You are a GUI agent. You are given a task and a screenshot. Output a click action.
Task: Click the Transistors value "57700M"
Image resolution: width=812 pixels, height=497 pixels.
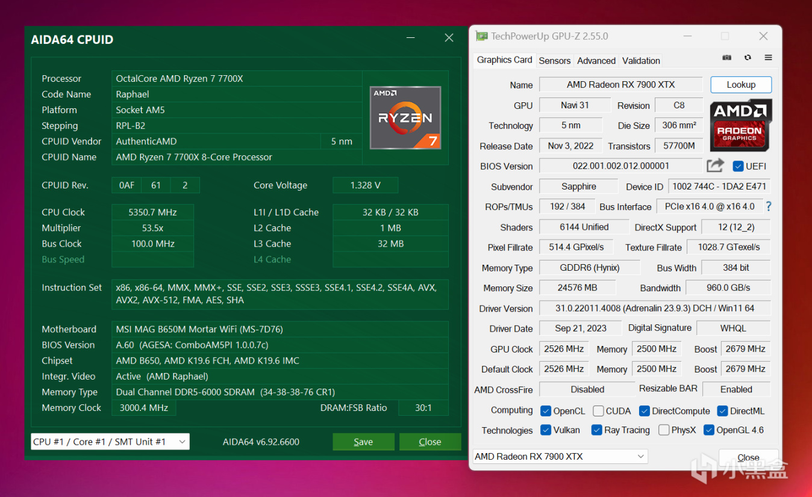(x=679, y=146)
